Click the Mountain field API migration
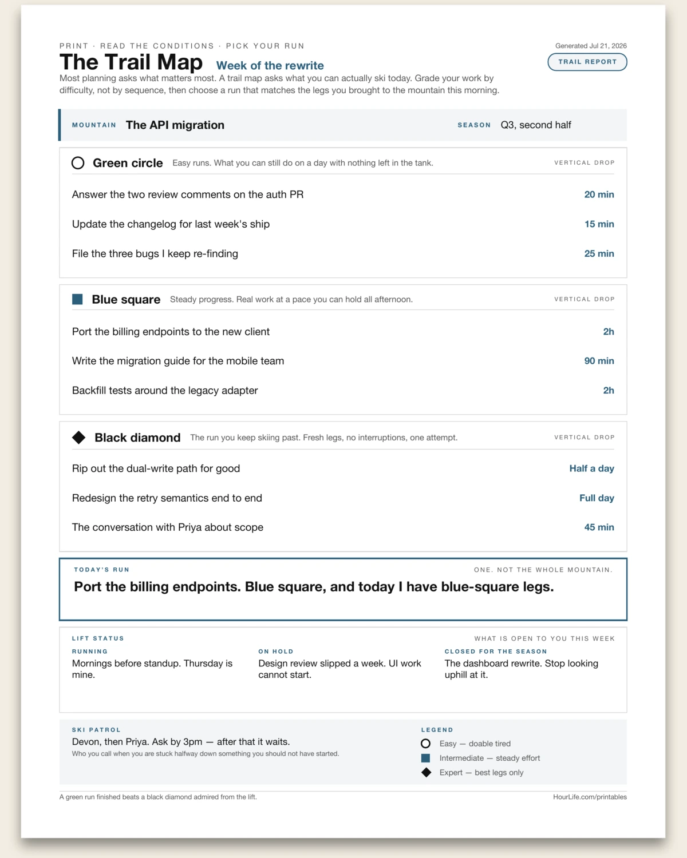 pos(175,125)
